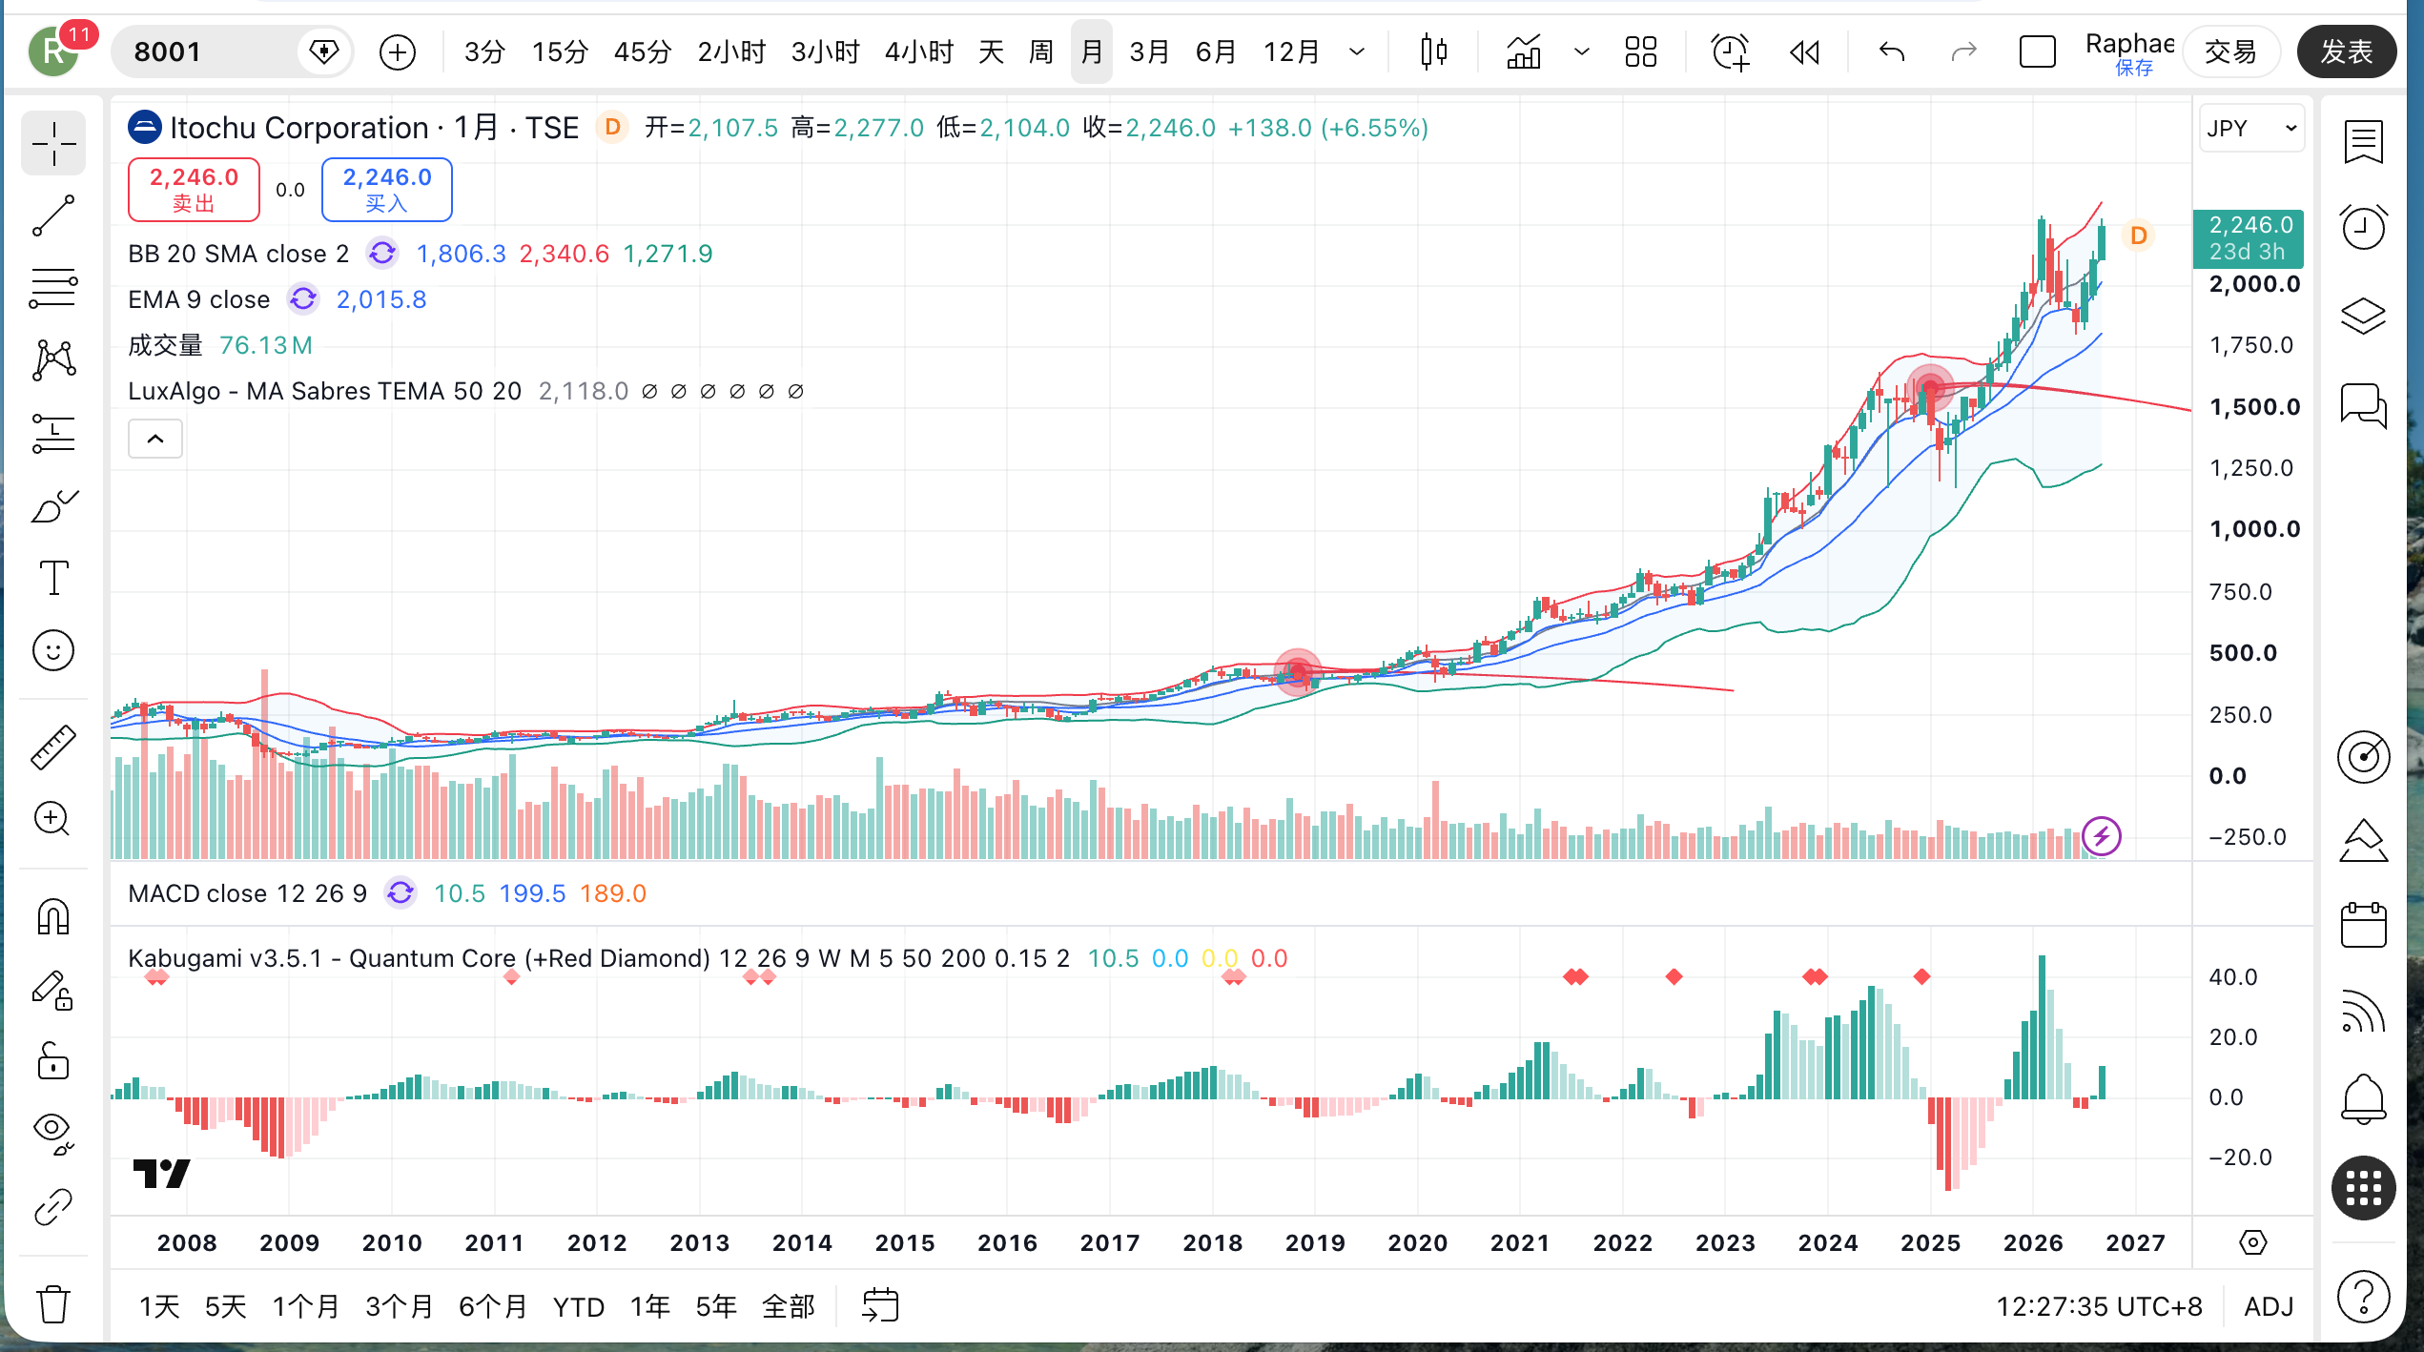Click the MACD close 12 26 9 label
This screenshot has width=2424, height=1352.
point(248,893)
